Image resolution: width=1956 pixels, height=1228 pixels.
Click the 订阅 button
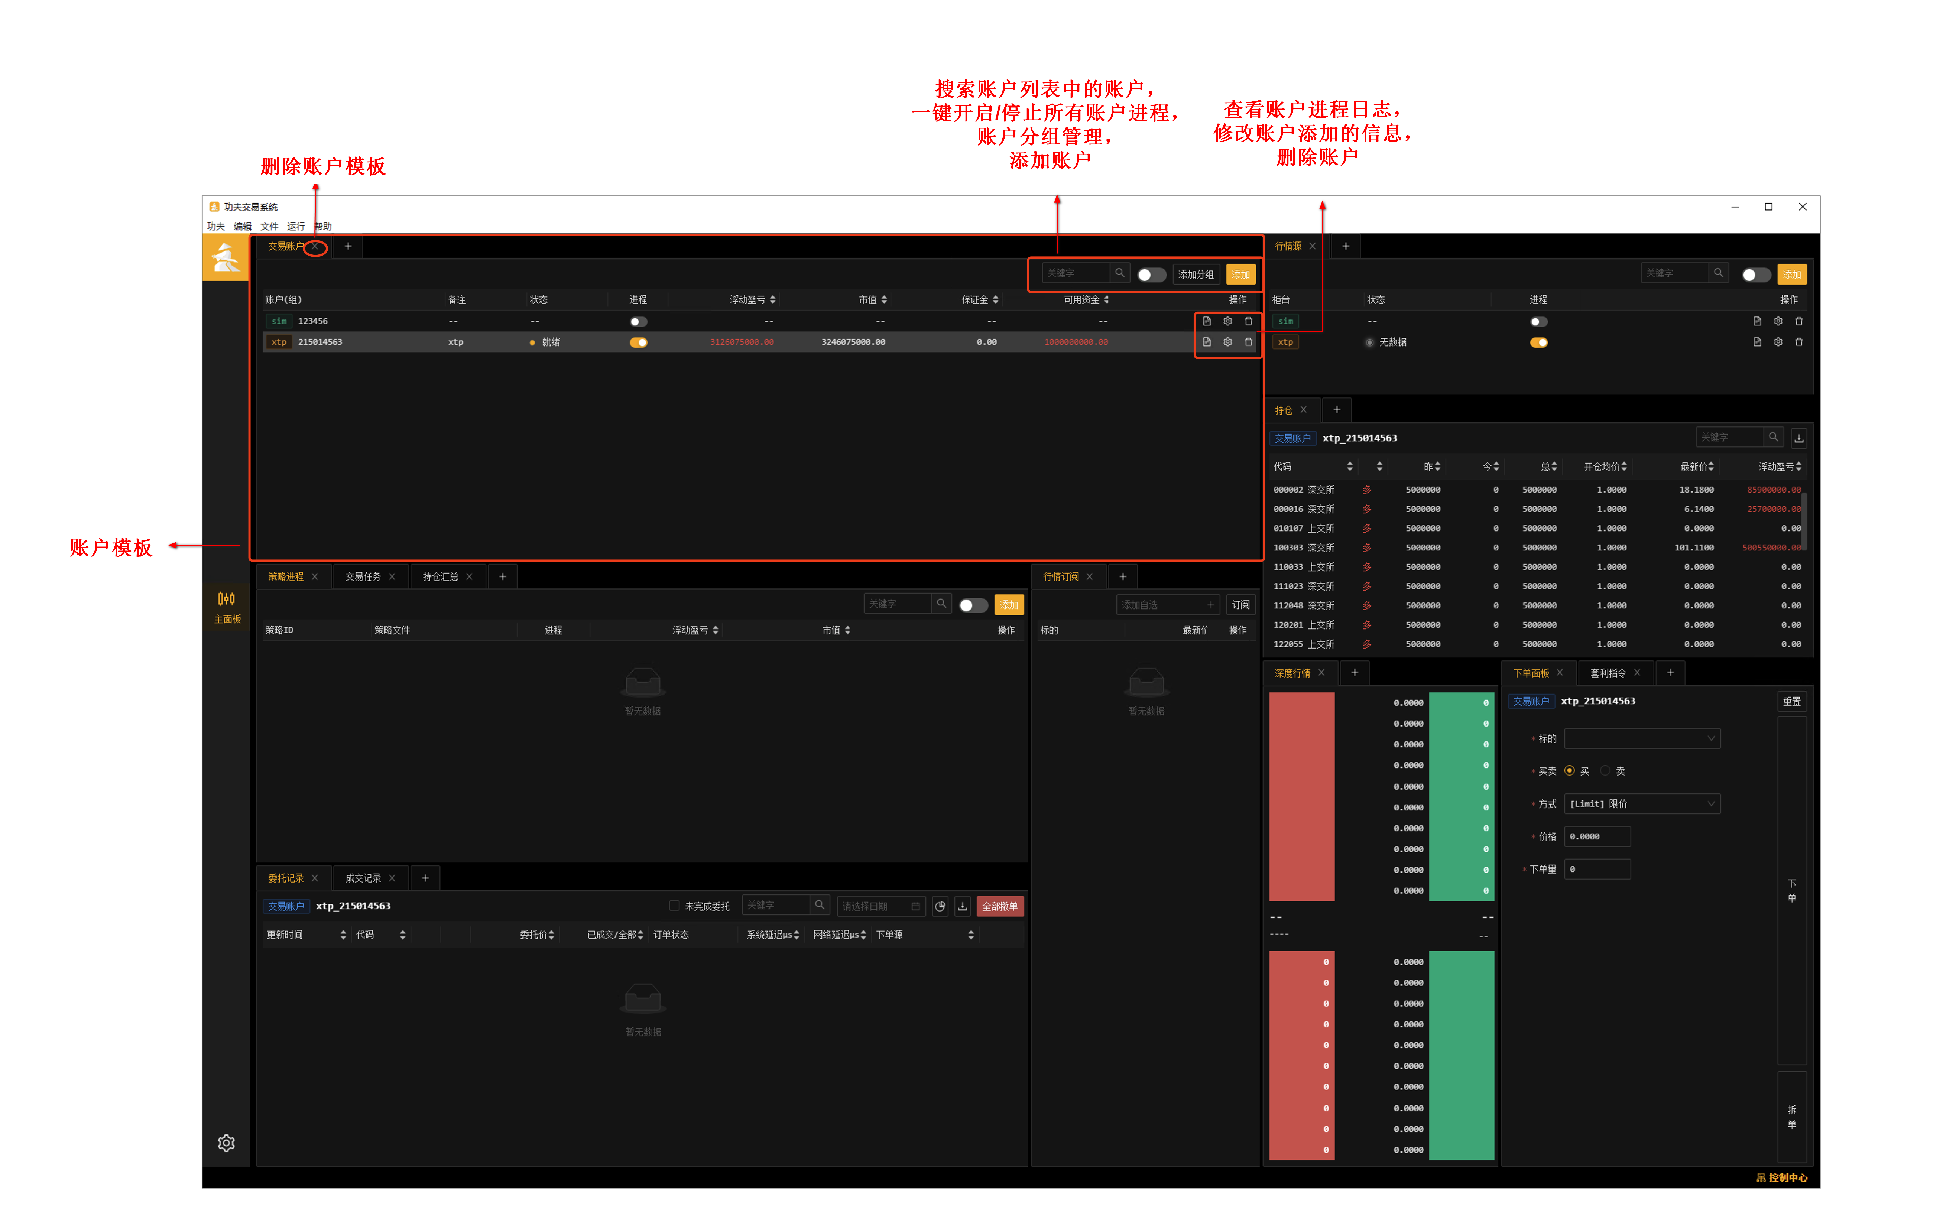click(1241, 606)
